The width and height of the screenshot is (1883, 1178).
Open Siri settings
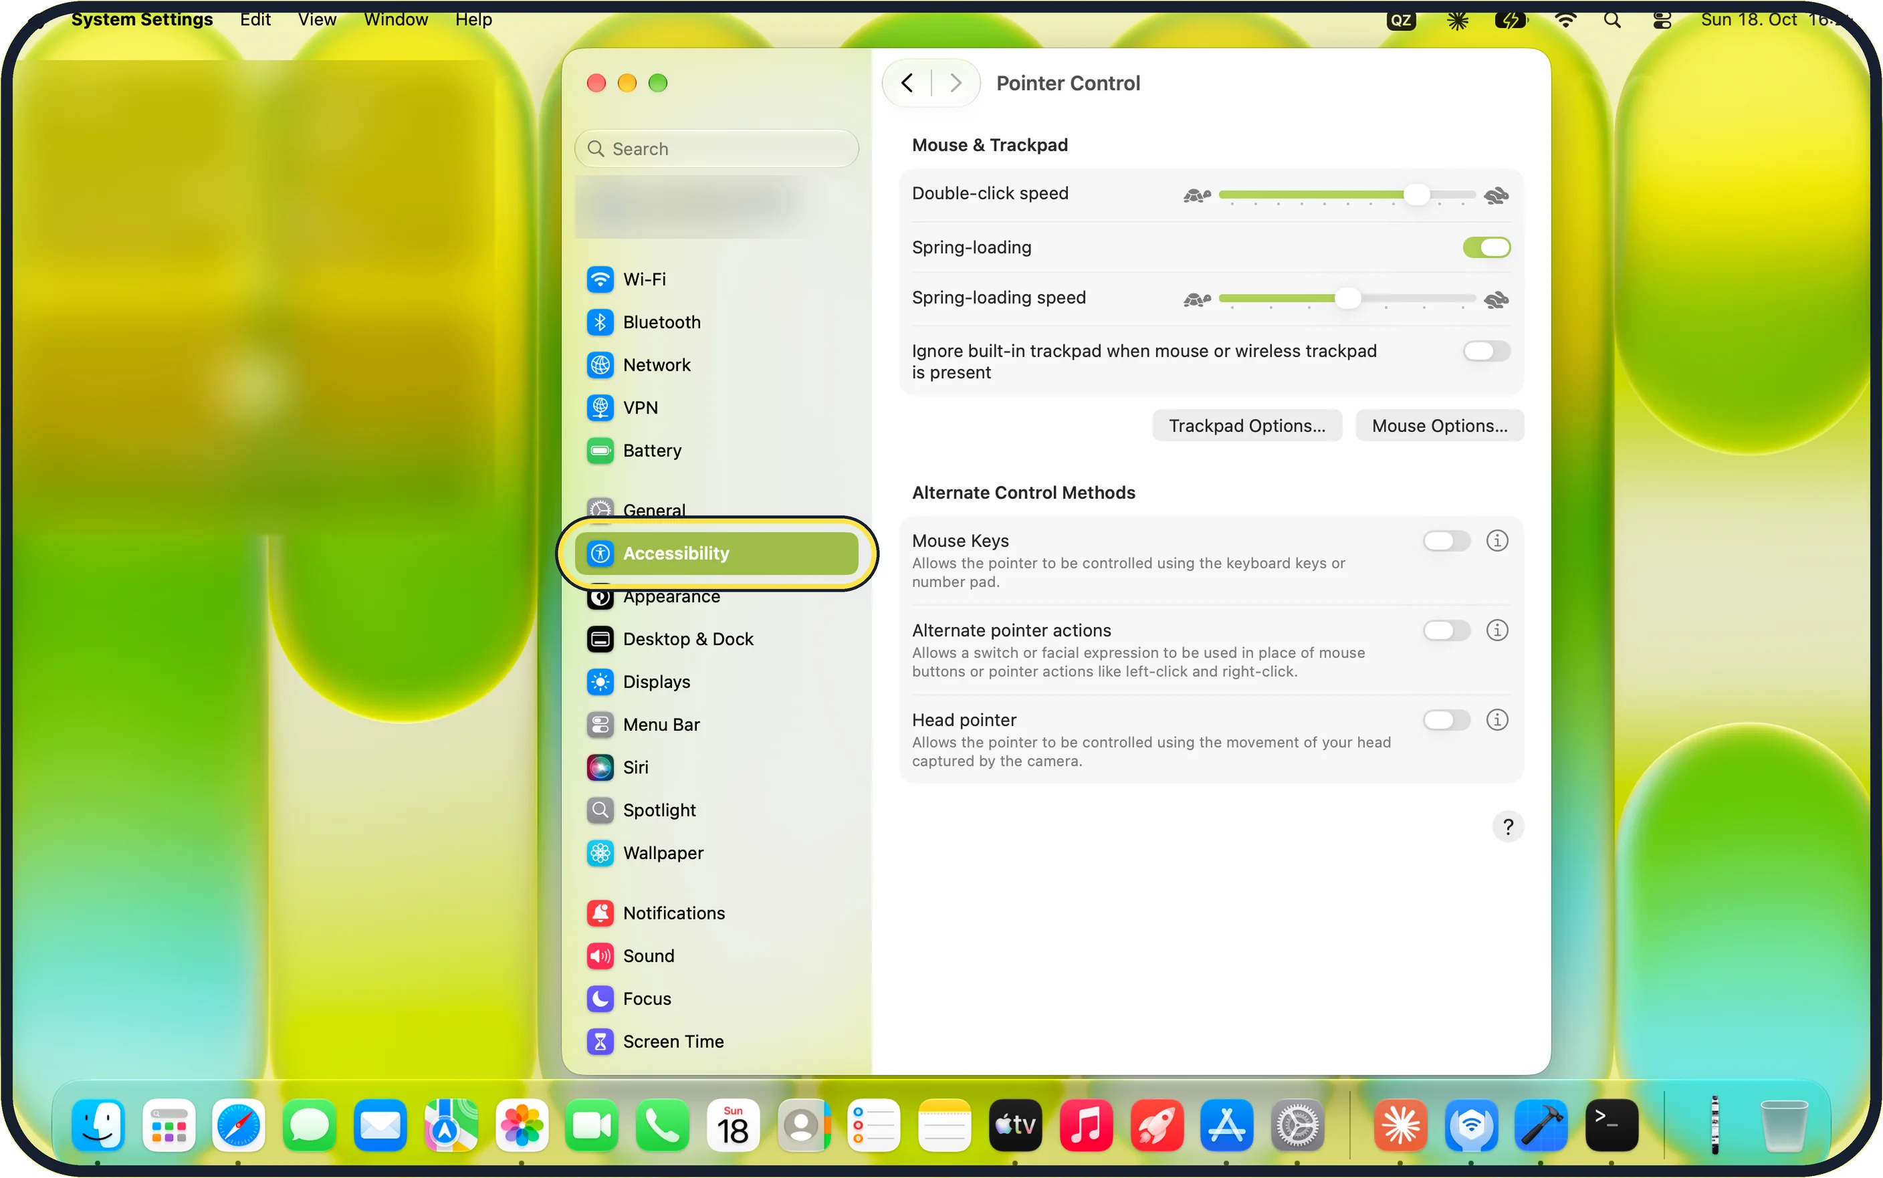[x=716, y=768]
